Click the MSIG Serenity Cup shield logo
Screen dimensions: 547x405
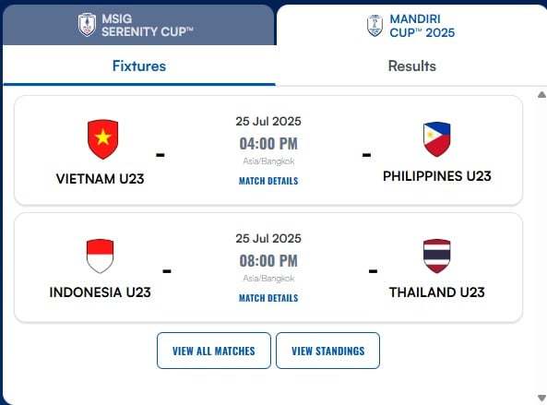pyautogui.click(x=87, y=25)
